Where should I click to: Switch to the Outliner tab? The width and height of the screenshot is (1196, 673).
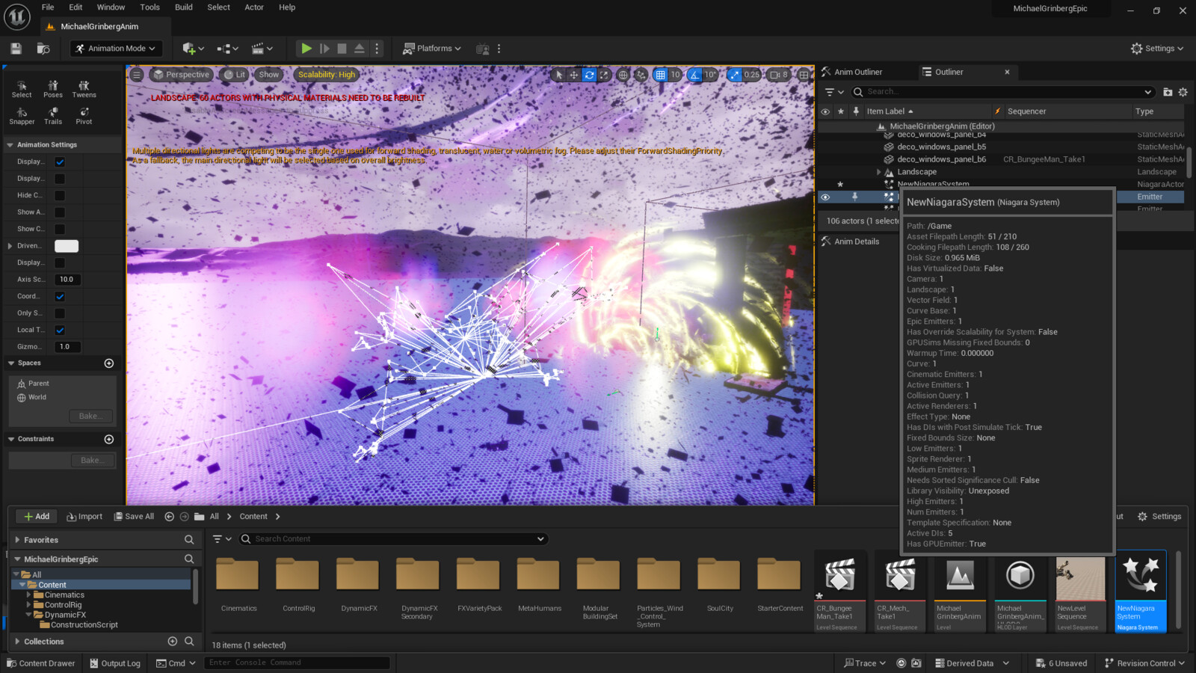pyautogui.click(x=949, y=73)
